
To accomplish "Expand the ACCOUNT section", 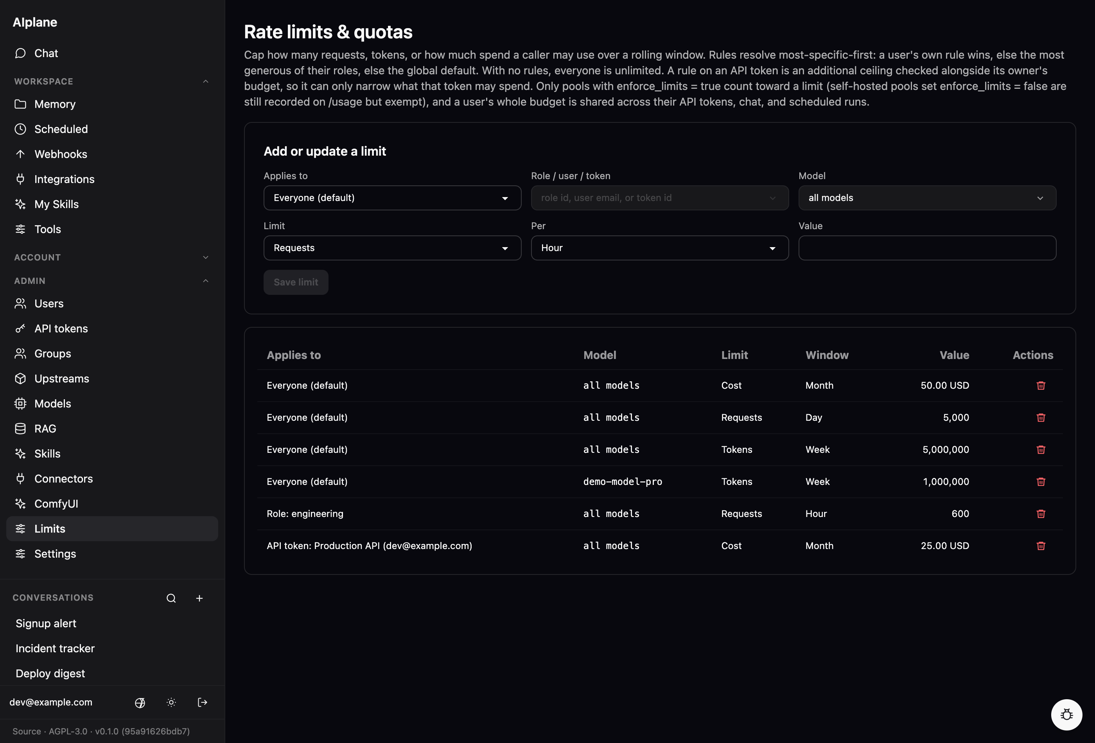I will click(112, 257).
